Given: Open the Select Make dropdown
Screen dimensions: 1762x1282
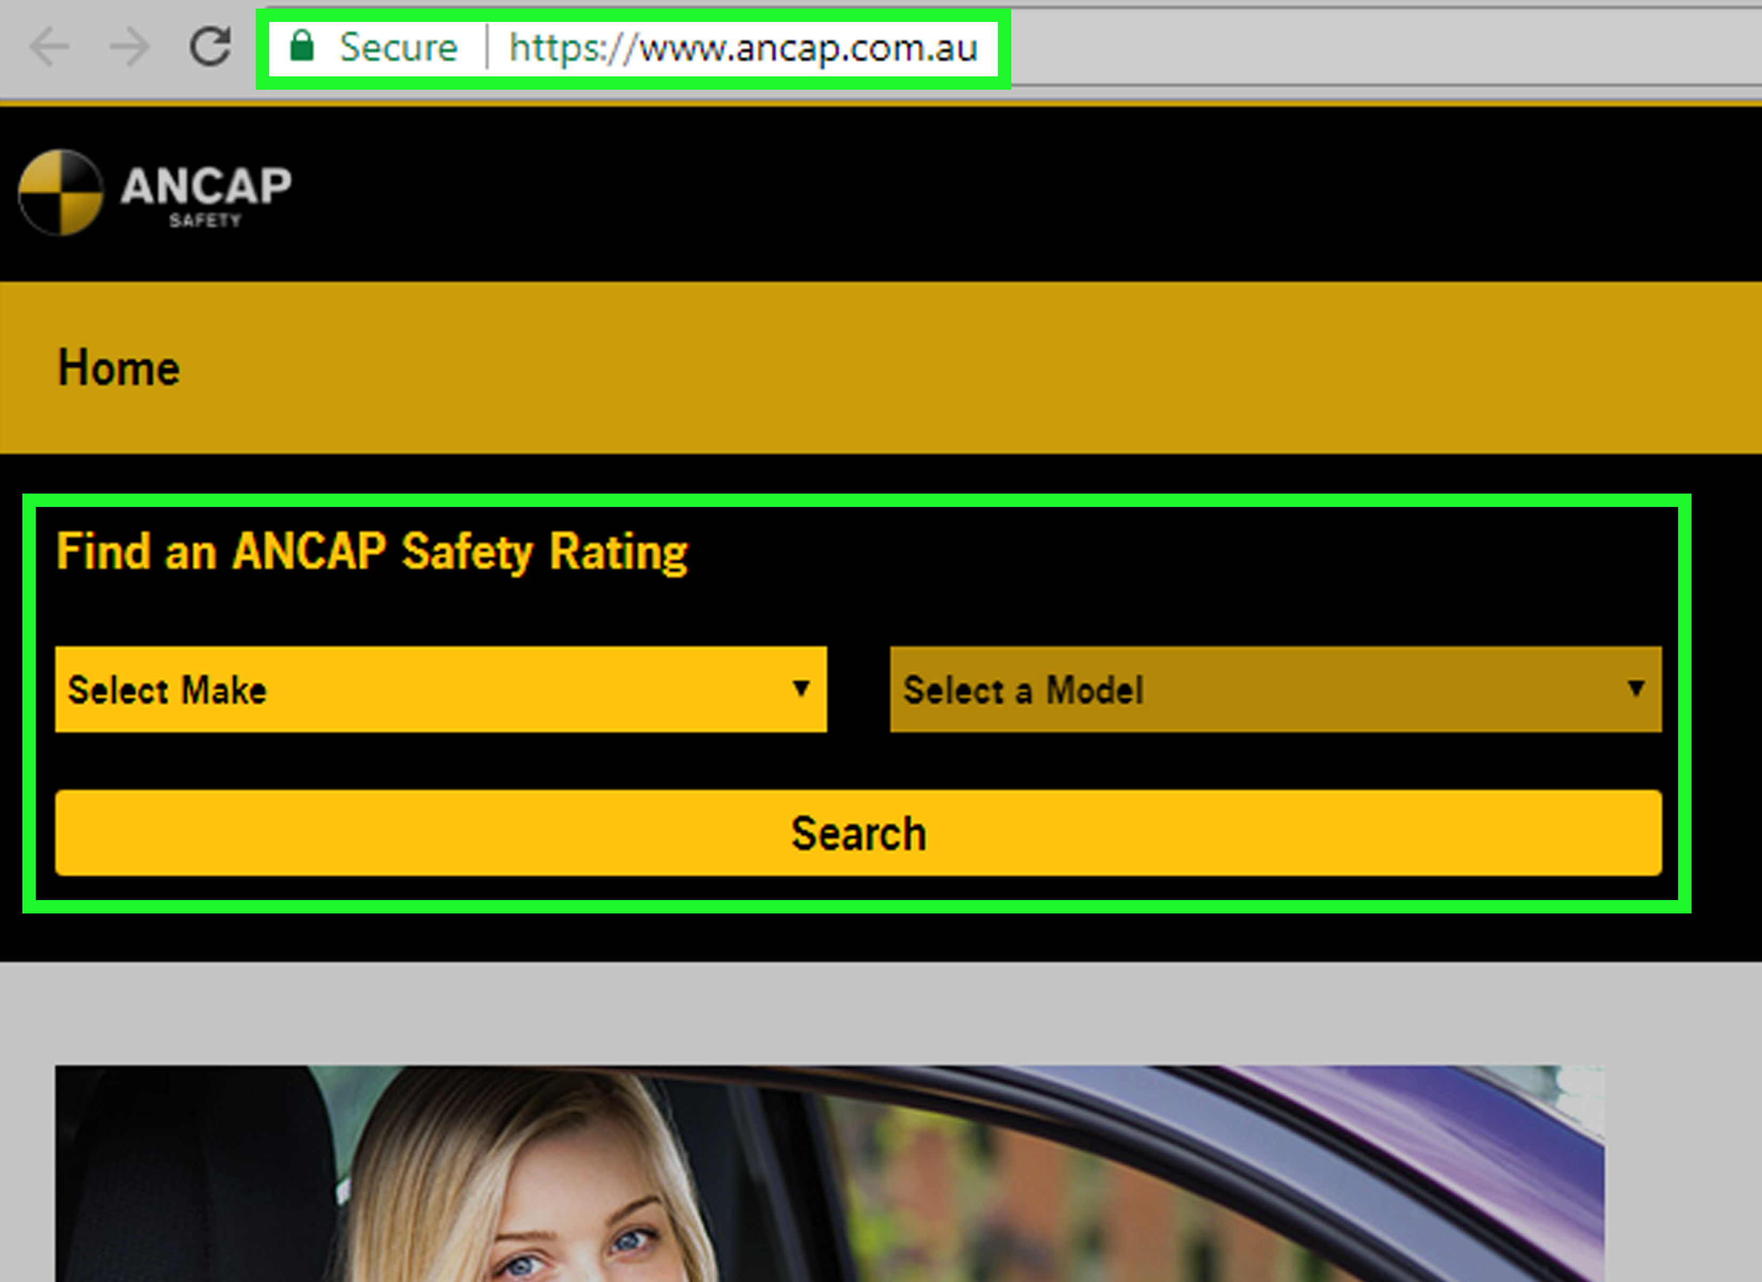Looking at the screenshot, I should (x=440, y=689).
